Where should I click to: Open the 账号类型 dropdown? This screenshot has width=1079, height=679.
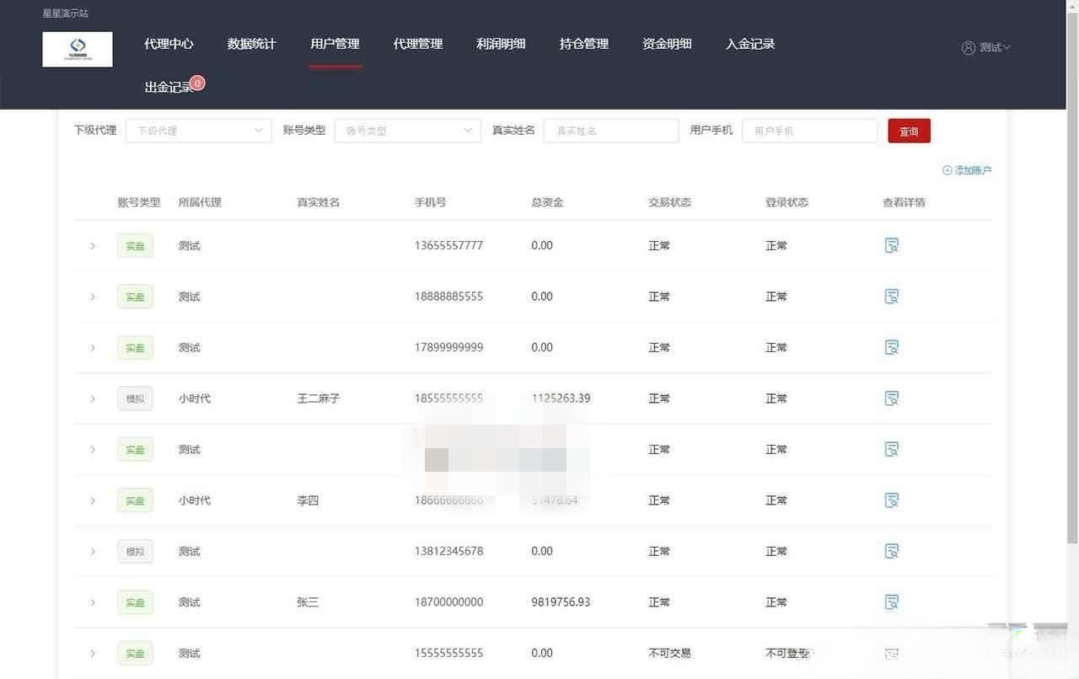pyautogui.click(x=407, y=131)
